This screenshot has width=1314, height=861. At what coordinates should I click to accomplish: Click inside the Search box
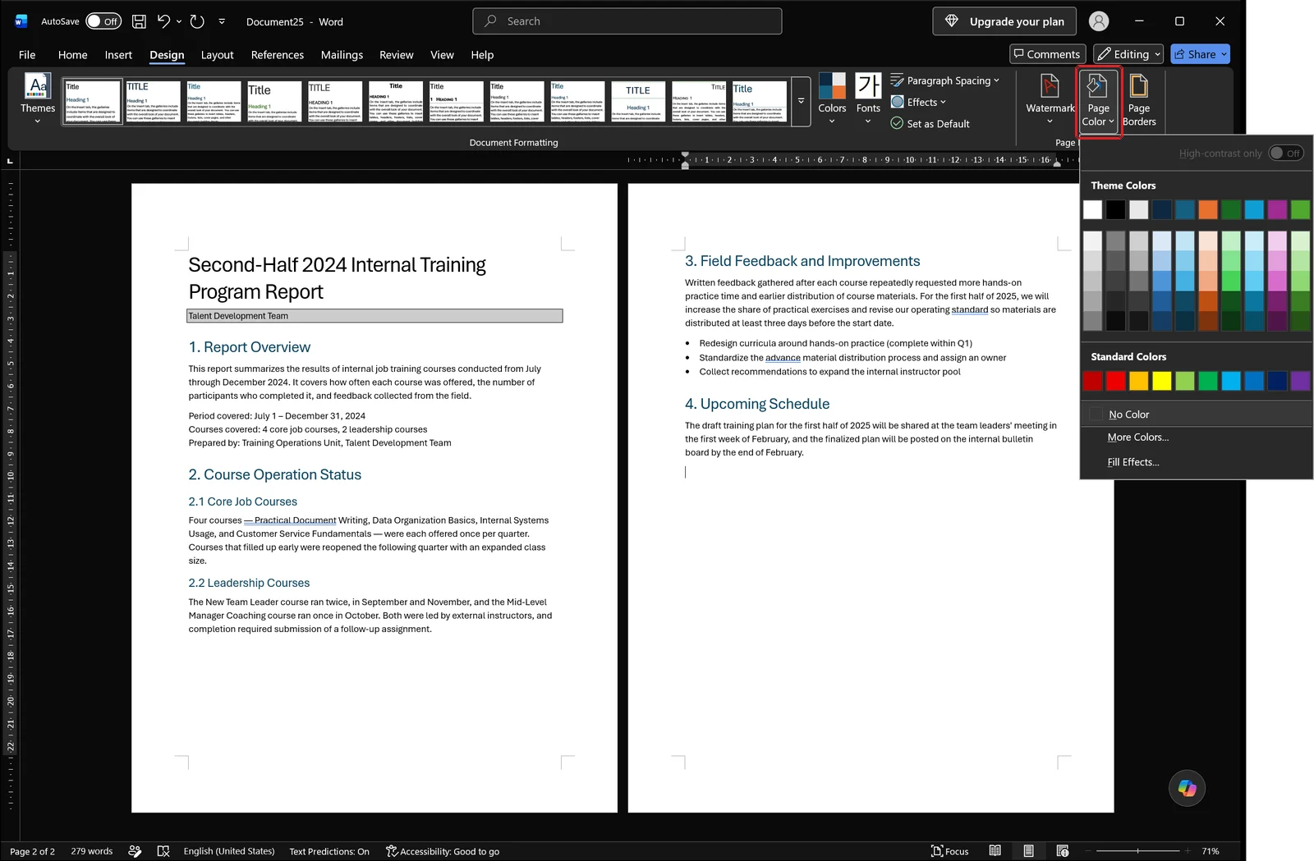tap(627, 21)
